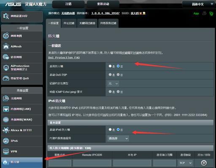The height and width of the screenshot is (168, 216).
Task: Click the AiMesh sidebar icon
Action: click(x=6, y=47)
